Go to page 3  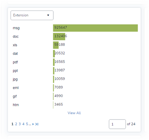20,124
